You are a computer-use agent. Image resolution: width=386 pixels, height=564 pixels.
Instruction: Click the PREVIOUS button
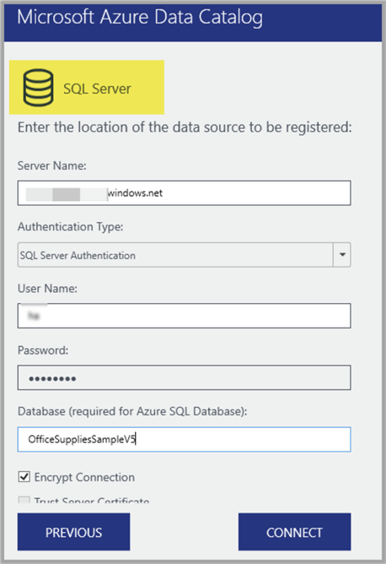[x=73, y=532]
